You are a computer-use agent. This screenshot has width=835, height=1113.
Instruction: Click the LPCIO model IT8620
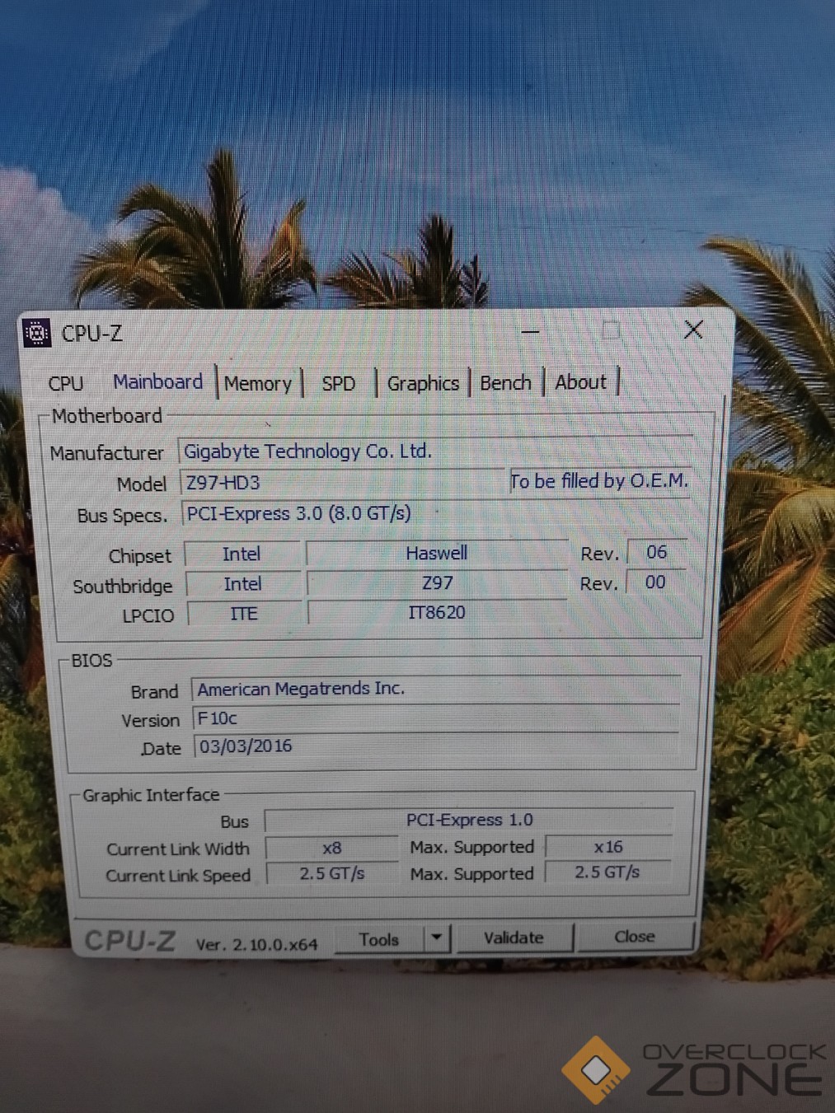coord(437,612)
